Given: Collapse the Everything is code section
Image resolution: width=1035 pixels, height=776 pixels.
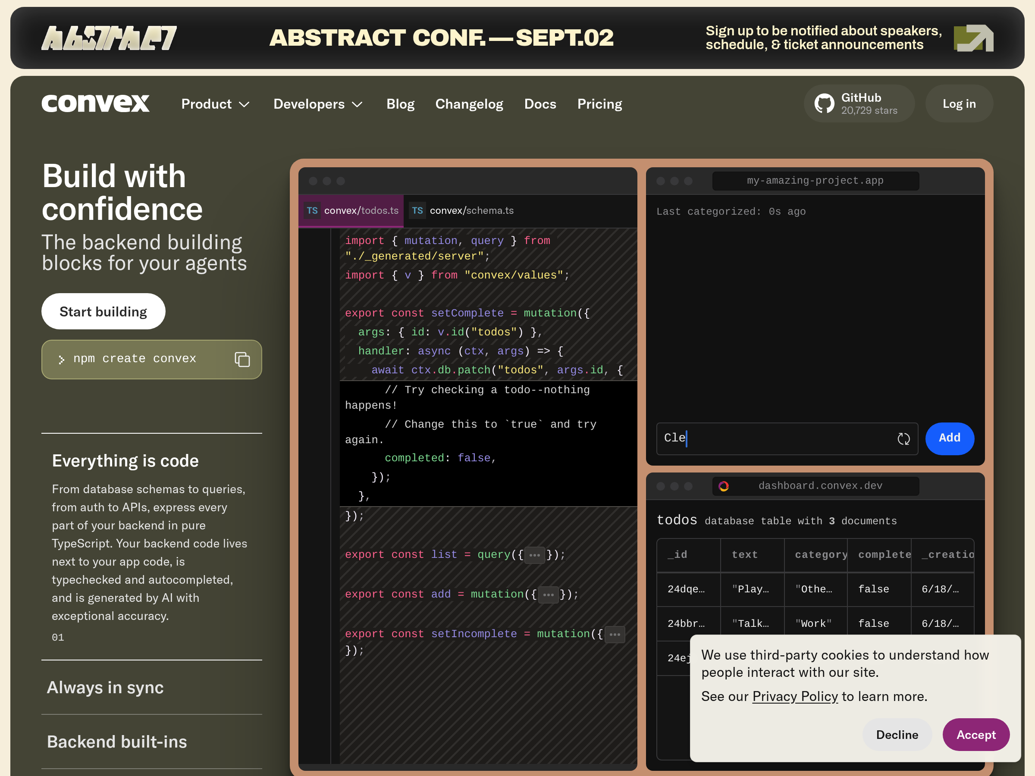Looking at the screenshot, I should (125, 461).
